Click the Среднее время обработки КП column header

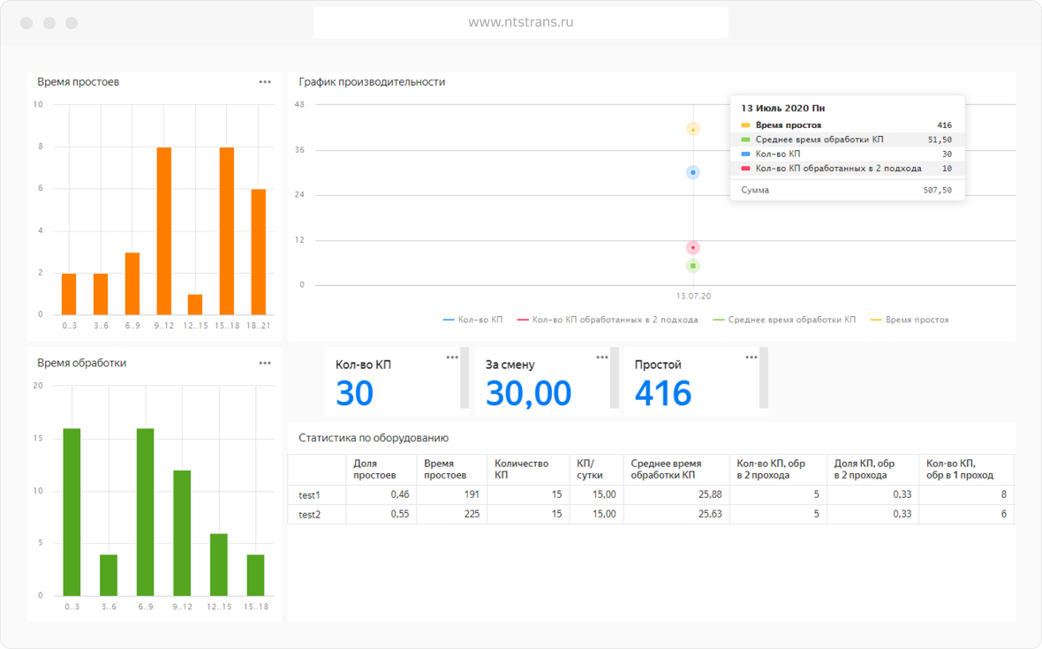[666, 469]
